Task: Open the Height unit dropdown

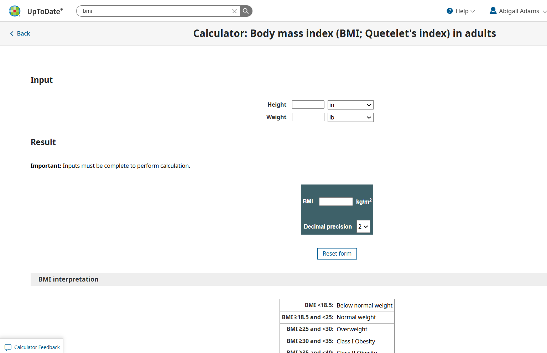Action: point(350,105)
